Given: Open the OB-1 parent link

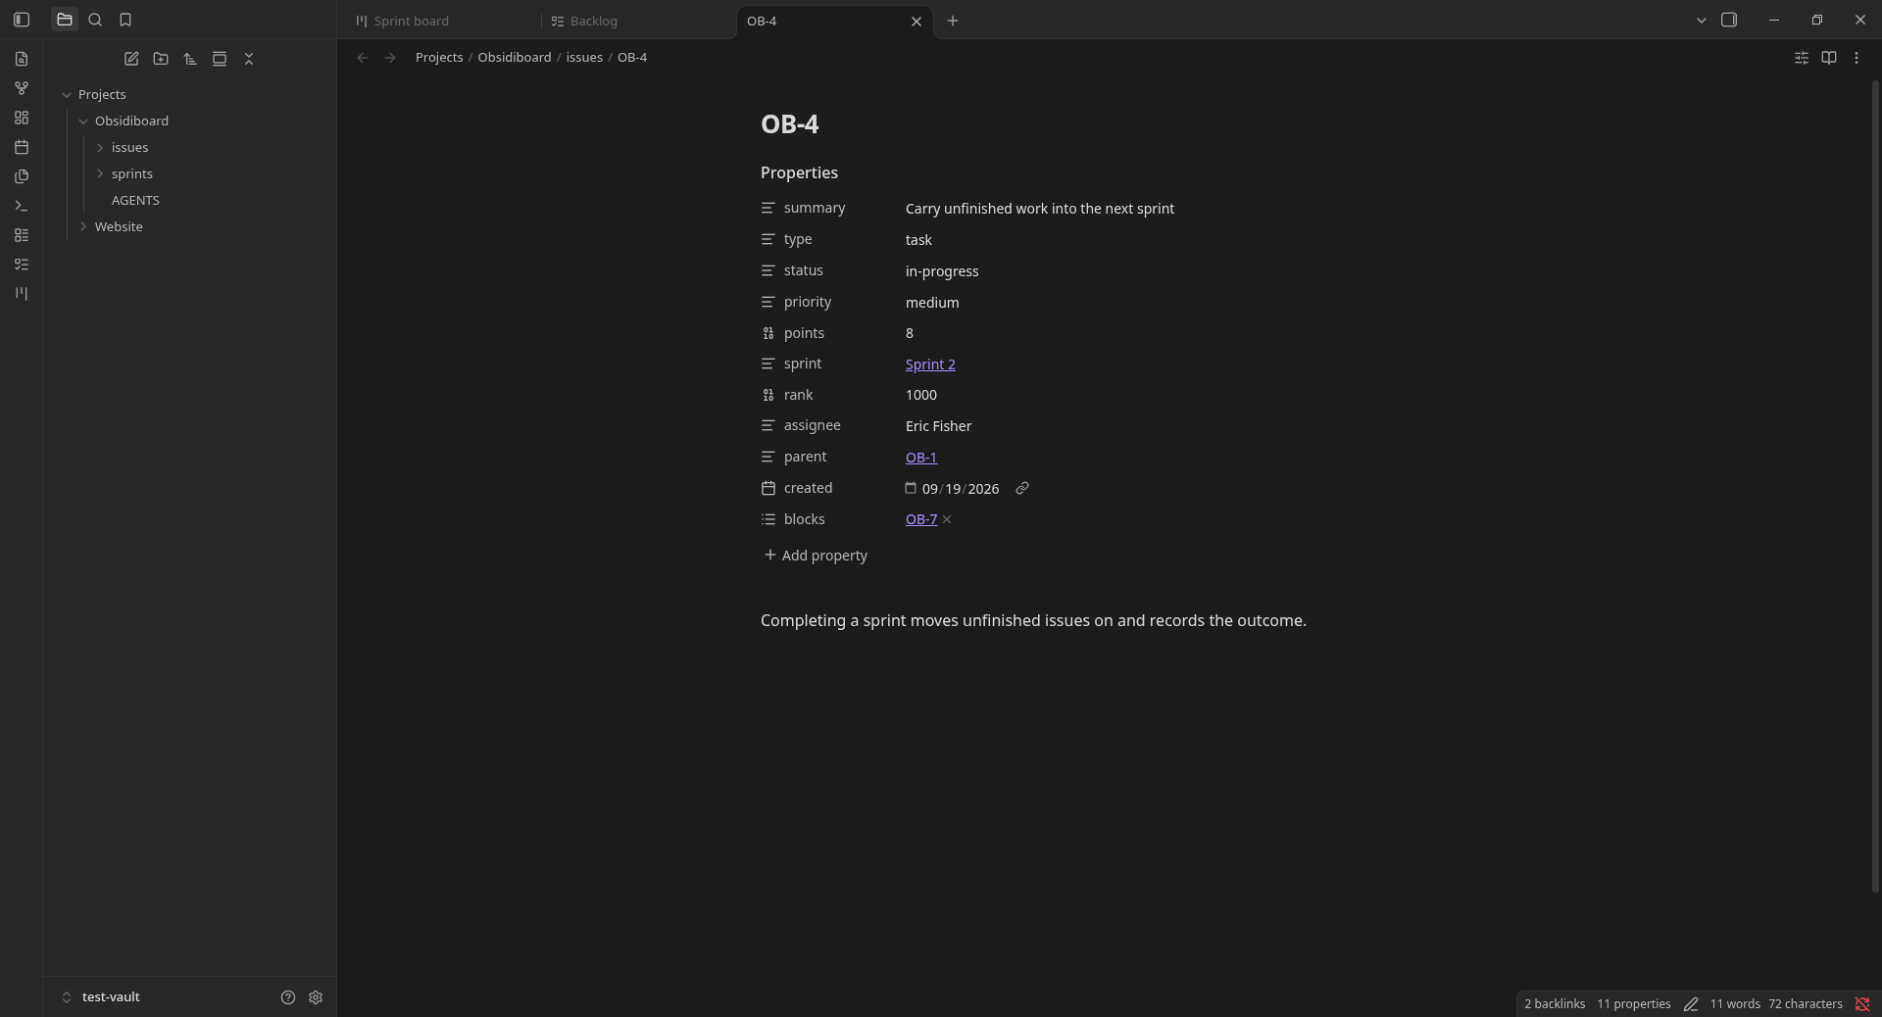Looking at the screenshot, I should [921, 458].
